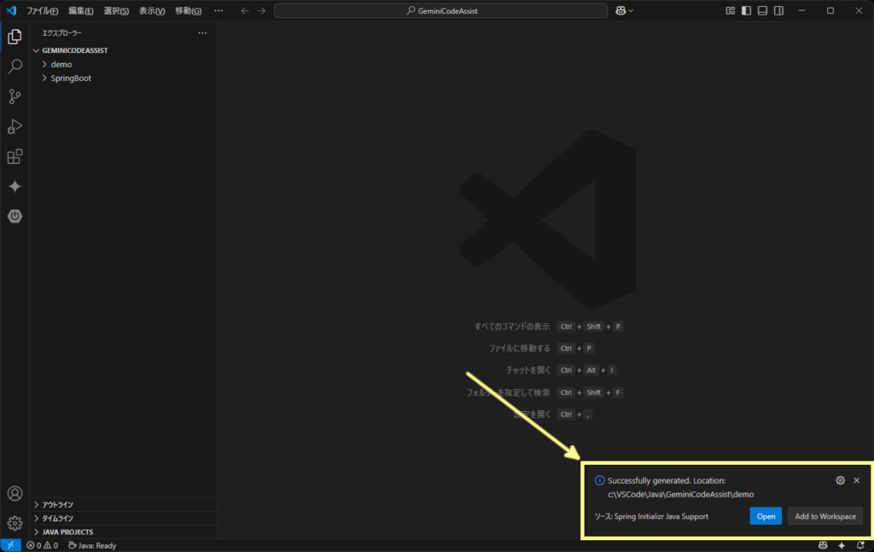The width and height of the screenshot is (874, 552).
Task: Open the Run and Debug view
Action: [x=15, y=126]
